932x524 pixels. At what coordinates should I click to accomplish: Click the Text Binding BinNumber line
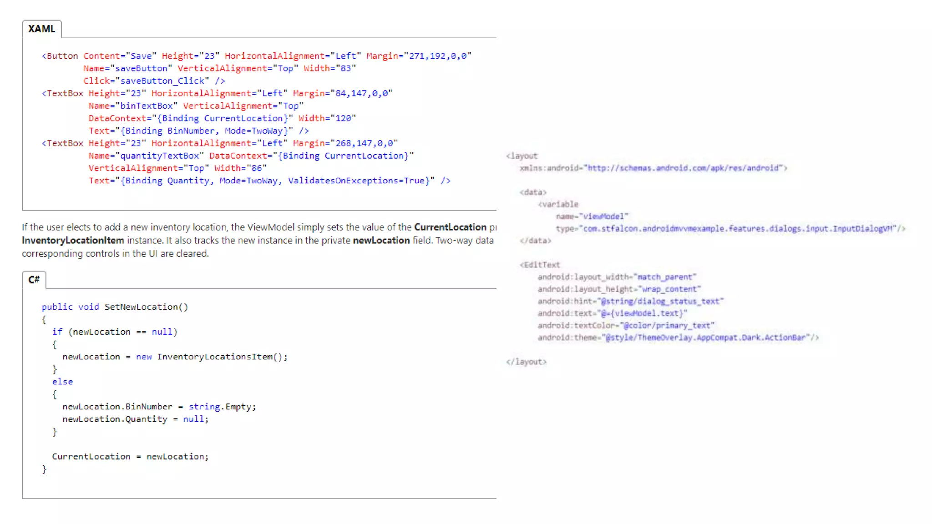198,131
